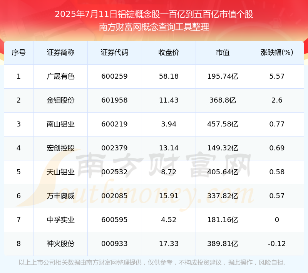Click closing price 17.33
The width and height of the screenshot is (308, 273).
coord(169,244)
